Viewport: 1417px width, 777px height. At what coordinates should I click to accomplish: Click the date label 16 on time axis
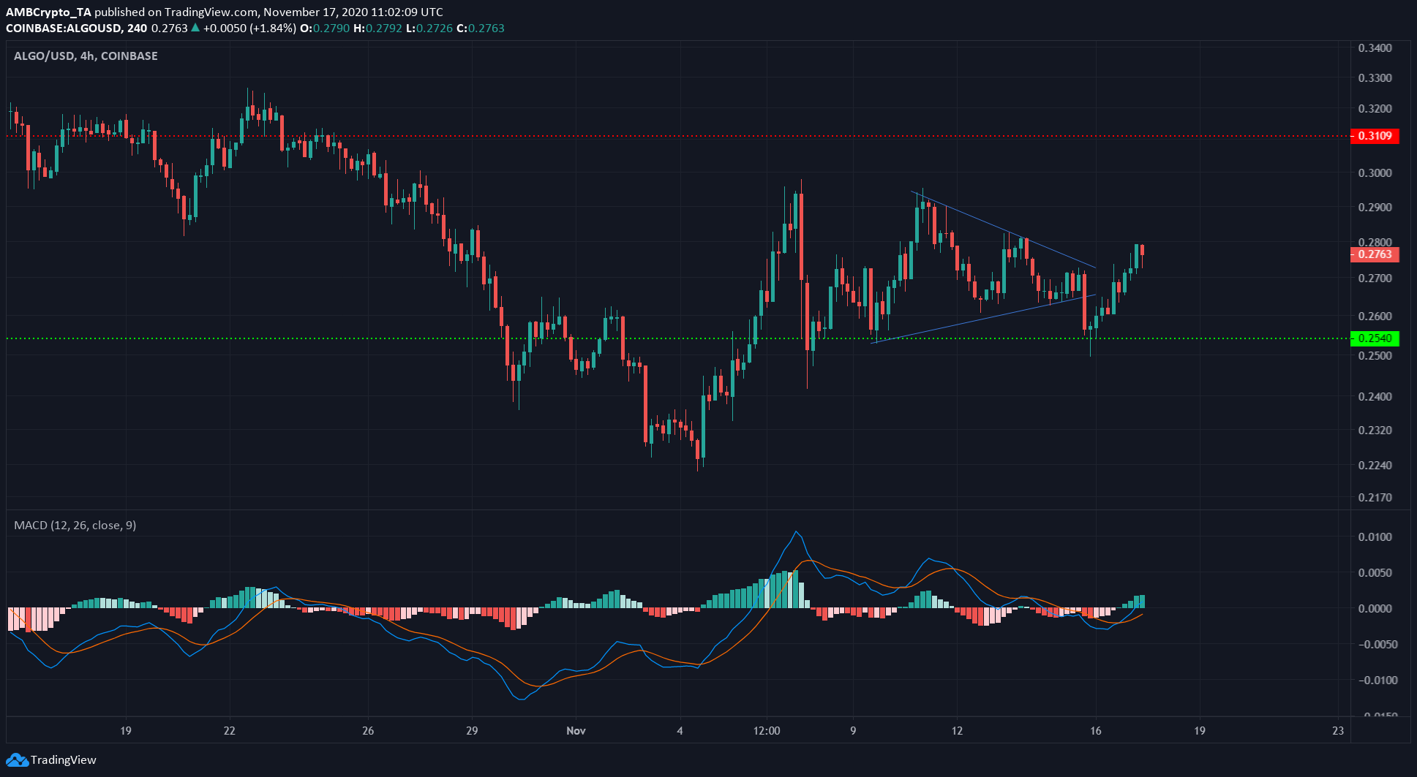tap(1096, 731)
